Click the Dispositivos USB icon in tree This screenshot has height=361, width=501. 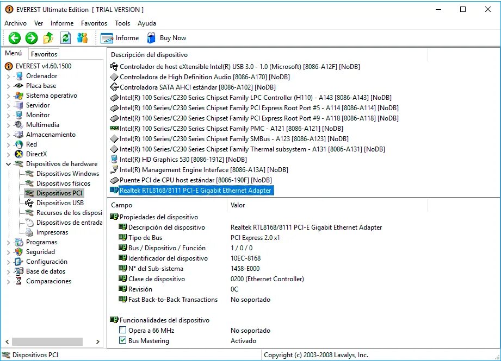[x=29, y=203]
